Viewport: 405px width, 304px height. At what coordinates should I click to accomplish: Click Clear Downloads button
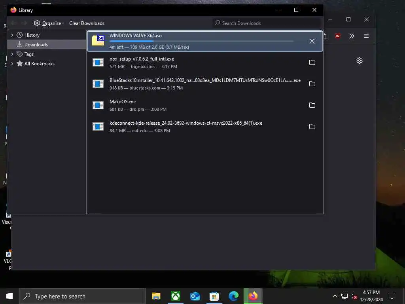coord(87,23)
